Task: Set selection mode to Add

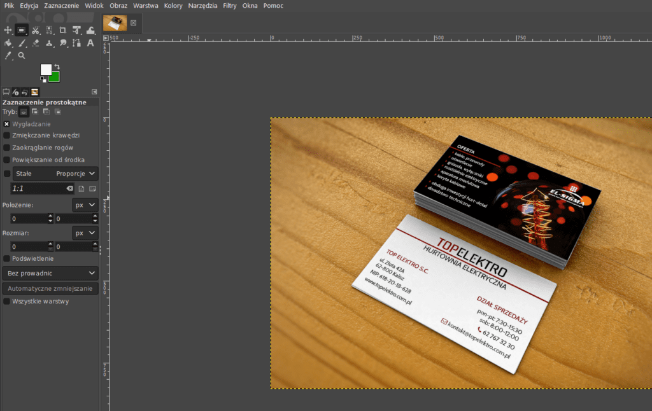Action: point(35,112)
